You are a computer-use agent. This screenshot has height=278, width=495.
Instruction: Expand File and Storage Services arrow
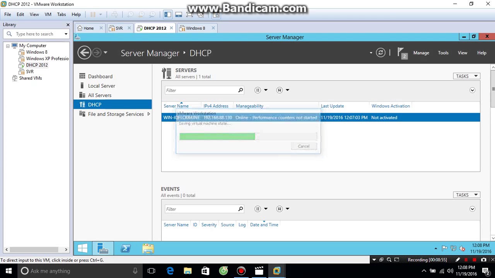(x=148, y=114)
